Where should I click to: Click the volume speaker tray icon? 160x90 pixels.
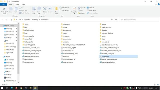tap(142, 88)
